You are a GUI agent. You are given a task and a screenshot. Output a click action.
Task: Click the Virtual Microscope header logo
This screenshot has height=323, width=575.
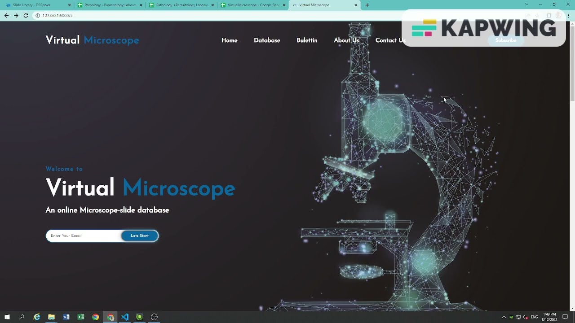click(92, 40)
